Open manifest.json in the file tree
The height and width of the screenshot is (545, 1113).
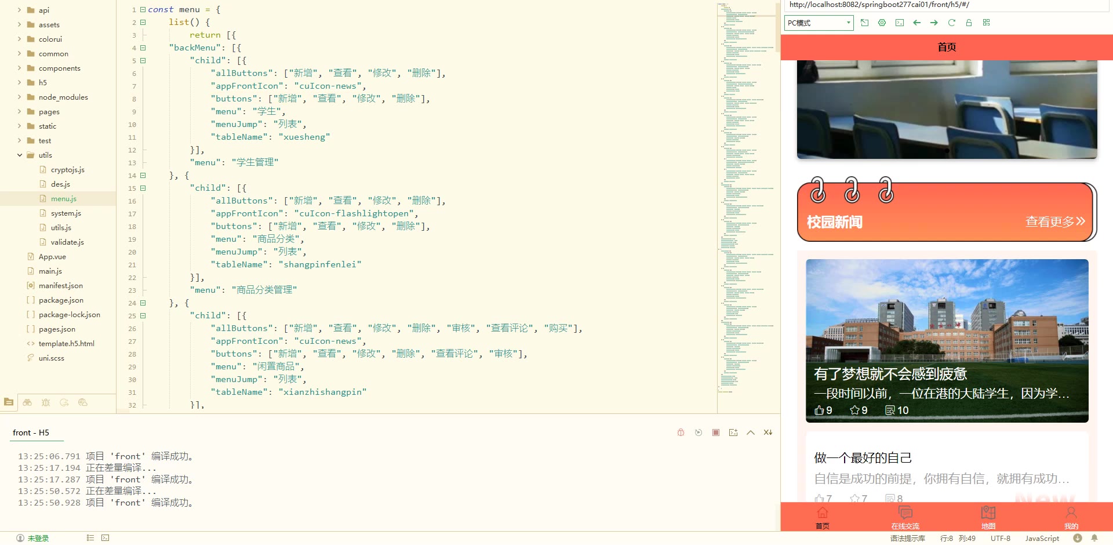coord(60,285)
